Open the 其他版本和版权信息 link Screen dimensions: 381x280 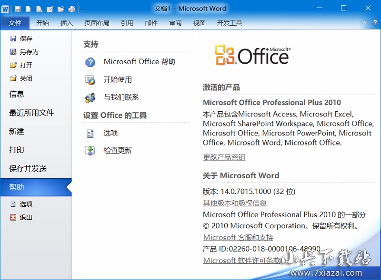tap(234, 203)
